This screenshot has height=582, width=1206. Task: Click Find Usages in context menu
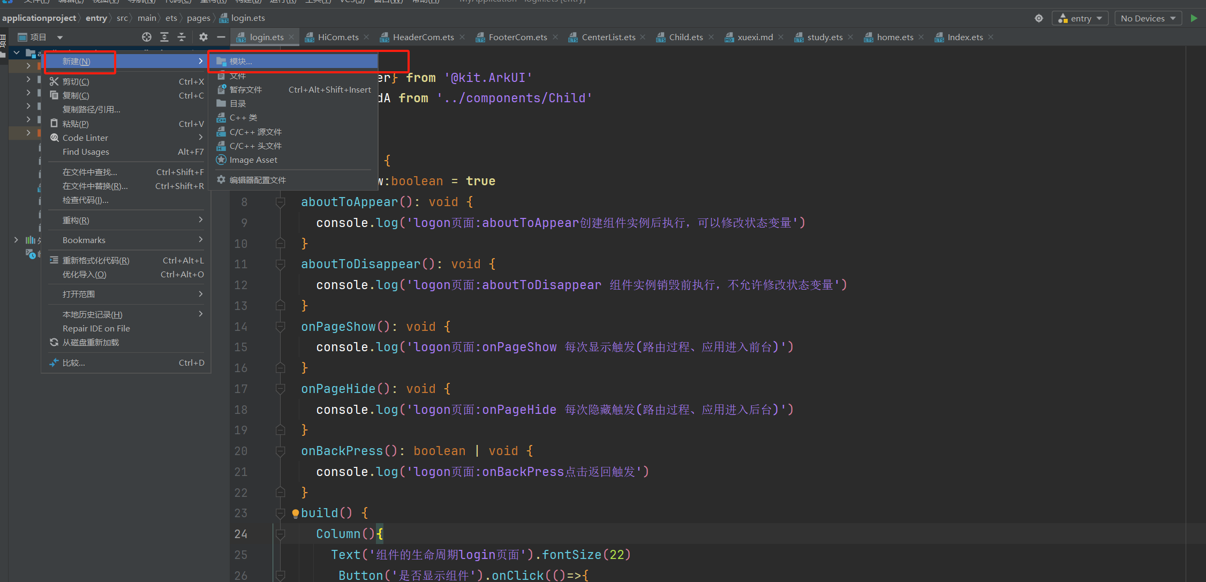coord(86,152)
